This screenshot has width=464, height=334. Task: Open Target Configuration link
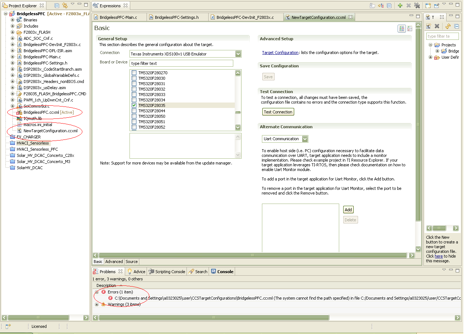(280, 53)
